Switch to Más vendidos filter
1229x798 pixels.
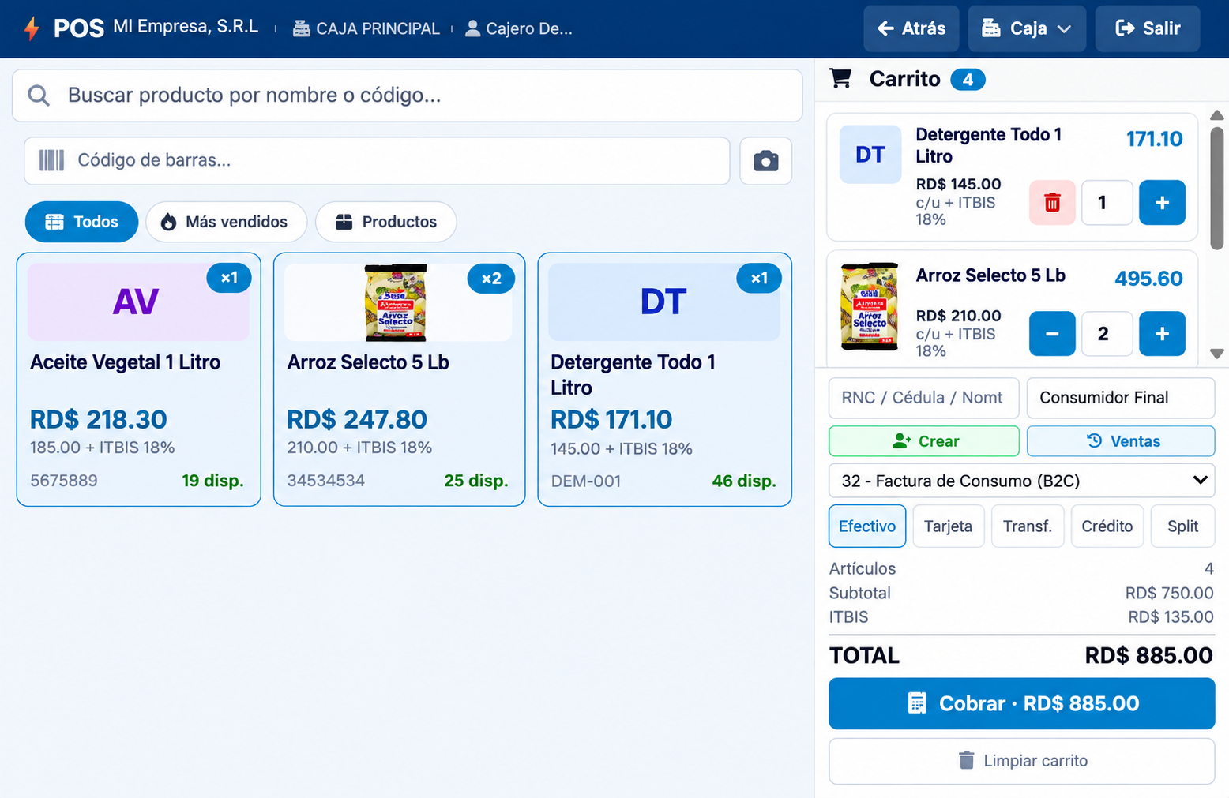click(226, 222)
